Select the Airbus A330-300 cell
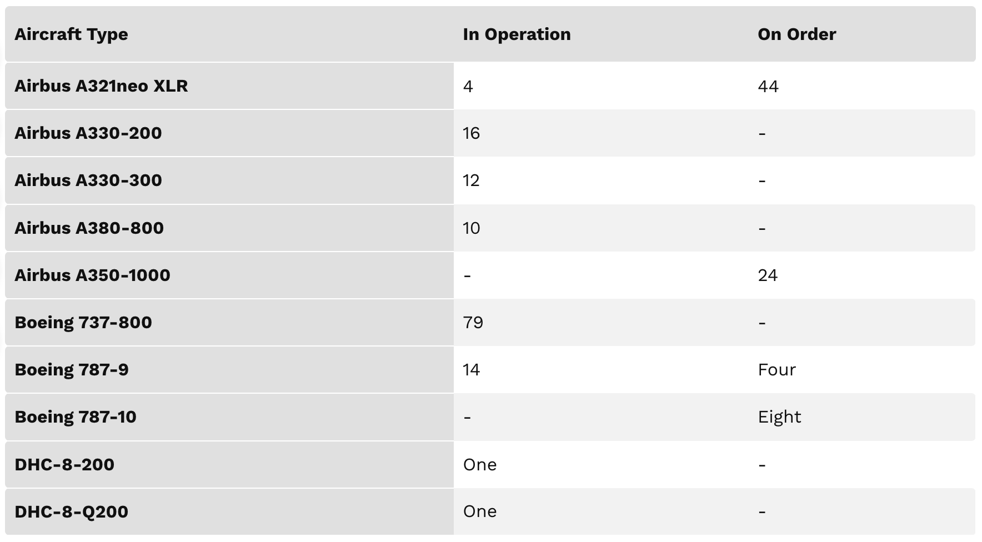The width and height of the screenshot is (982, 542). click(x=88, y=180)
